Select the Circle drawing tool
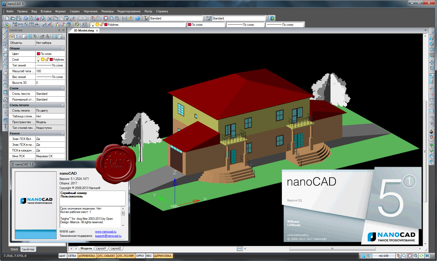The image size is (437, 261). 5,66
